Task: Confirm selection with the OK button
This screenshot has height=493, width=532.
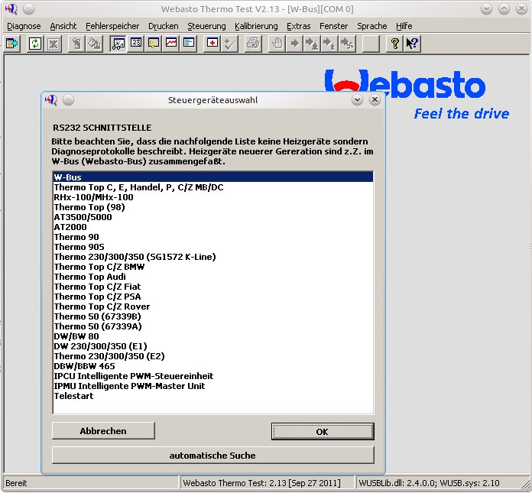Action: pos(323,431)
